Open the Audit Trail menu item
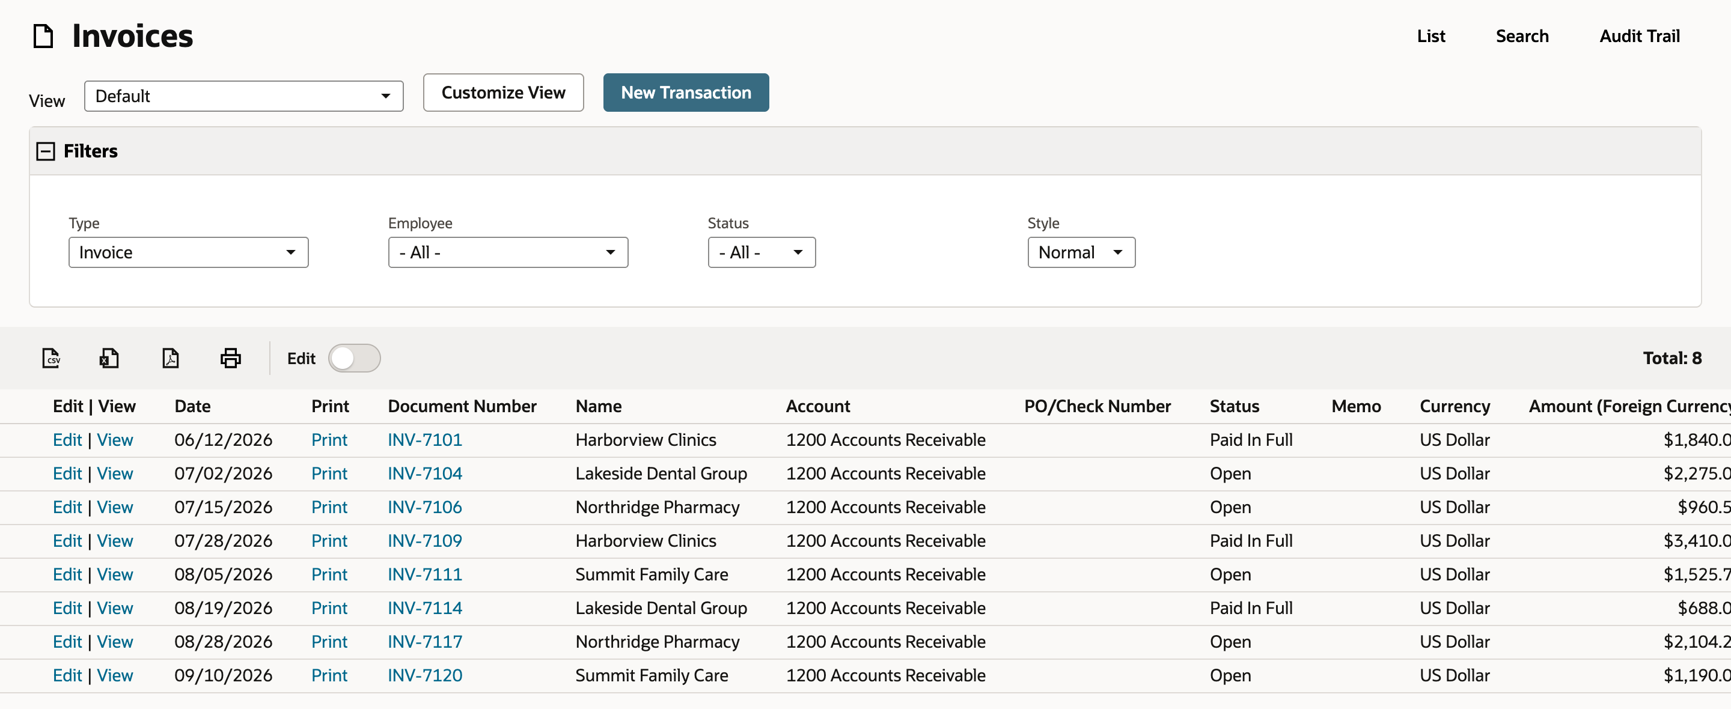The width and height of the screenshot is (1731, 709). [1639, 36]
